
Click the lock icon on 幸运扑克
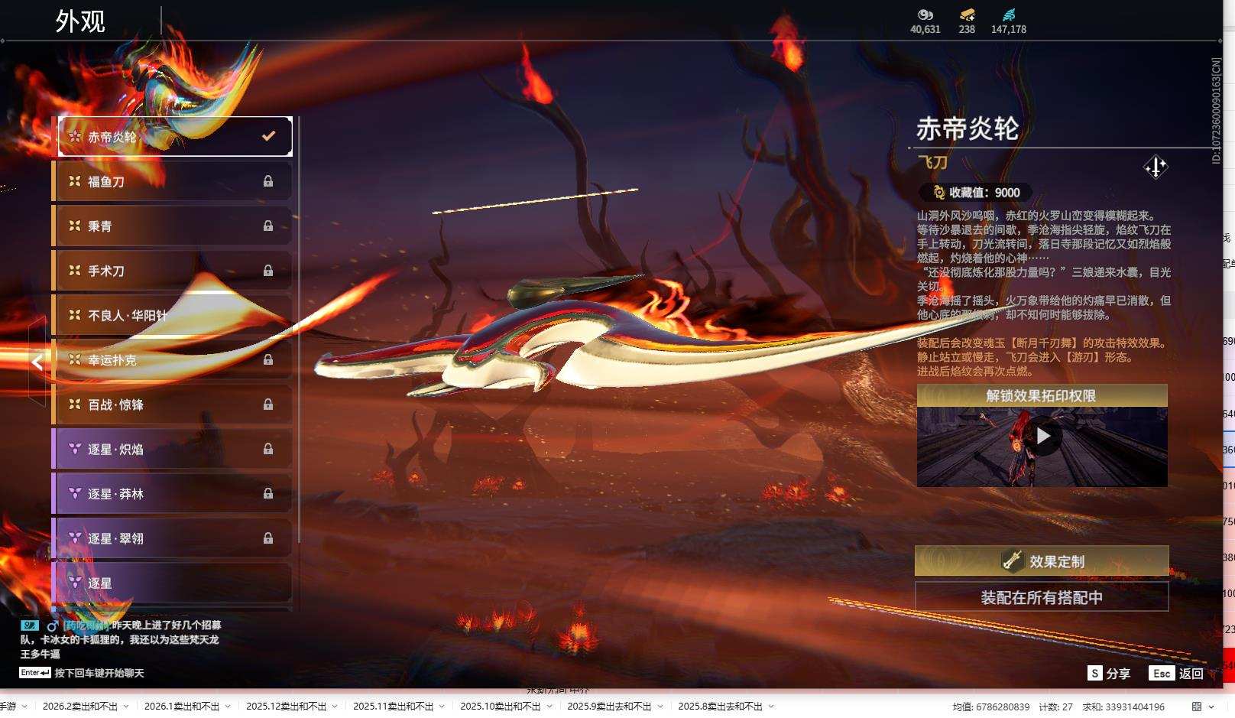(x=268, y=359)
